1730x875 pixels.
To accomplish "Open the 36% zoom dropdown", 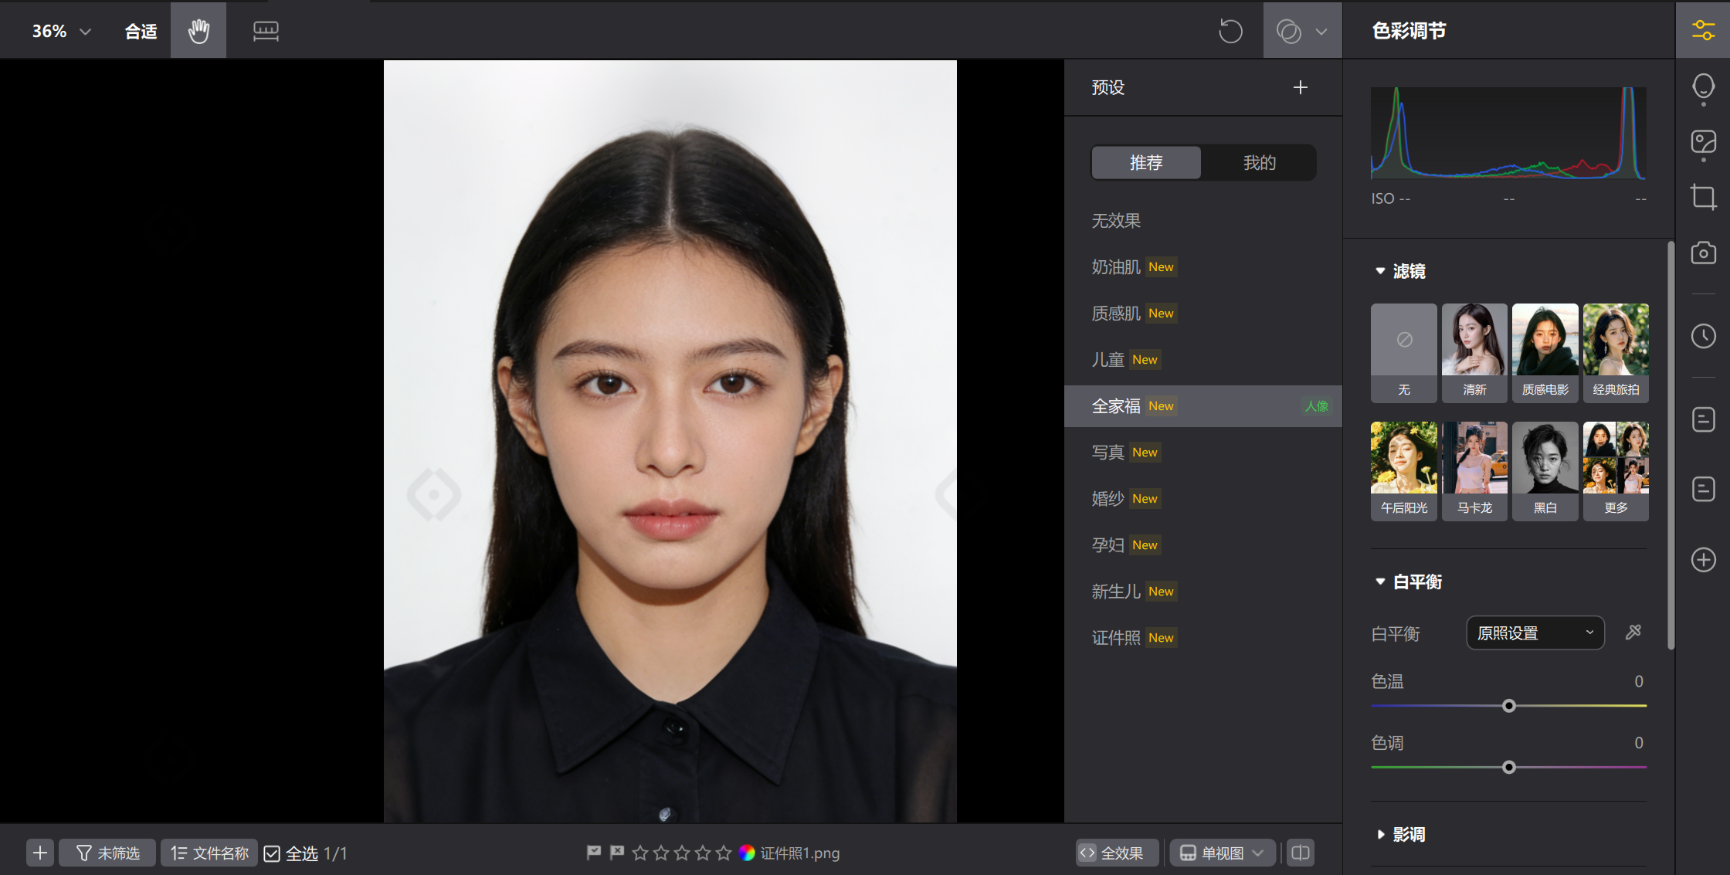I will click(x=61, y=31).
